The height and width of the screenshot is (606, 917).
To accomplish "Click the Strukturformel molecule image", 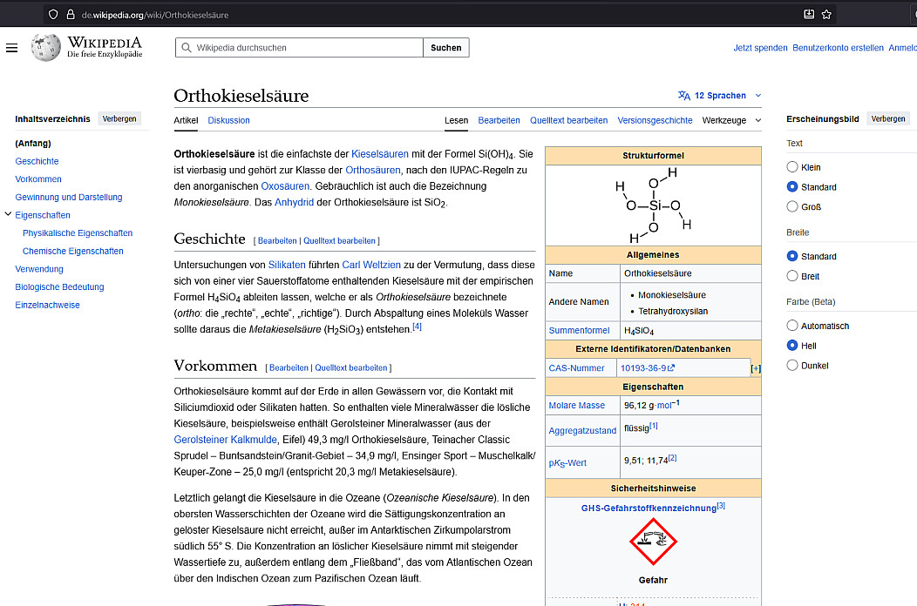I will (653, 205).
